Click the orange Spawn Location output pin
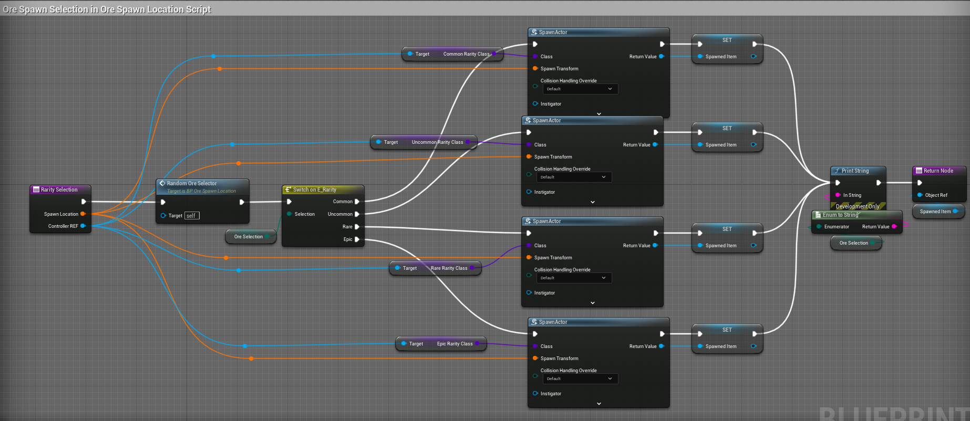The height and width of the screenshot is (421, 970). 82,214
